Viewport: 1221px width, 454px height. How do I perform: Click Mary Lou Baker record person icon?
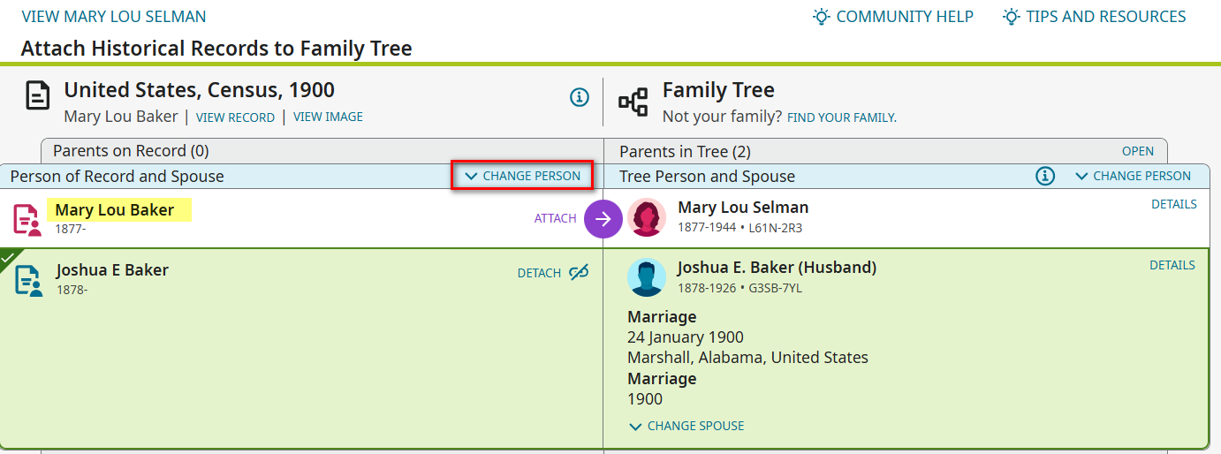[x=27, y=219]
